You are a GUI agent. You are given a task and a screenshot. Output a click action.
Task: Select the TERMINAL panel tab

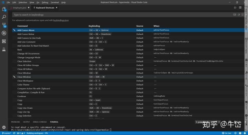point(54,122)
